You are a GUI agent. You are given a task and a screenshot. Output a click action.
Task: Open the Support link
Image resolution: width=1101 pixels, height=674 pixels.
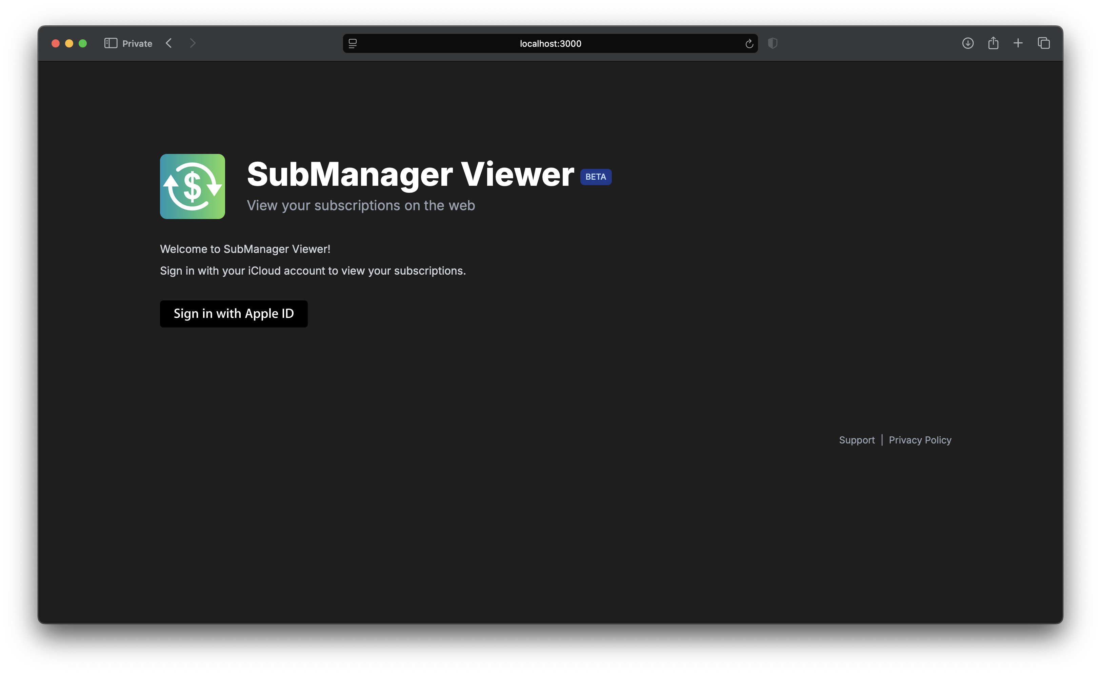point(857,440)
